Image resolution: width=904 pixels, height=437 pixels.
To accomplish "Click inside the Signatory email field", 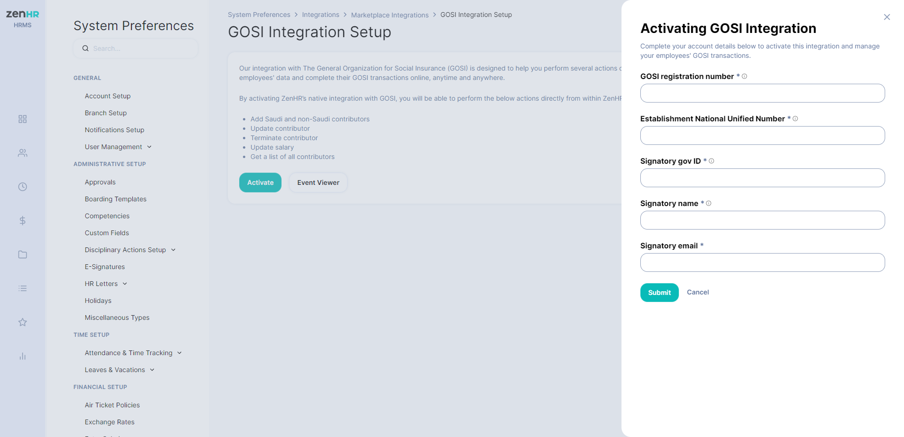I will tap(762, 262).
